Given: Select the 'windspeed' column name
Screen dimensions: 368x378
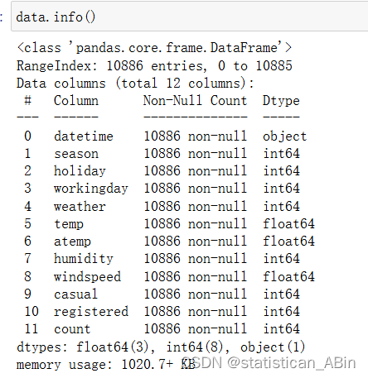Looking at the screenshot, I should coord(87,277).
